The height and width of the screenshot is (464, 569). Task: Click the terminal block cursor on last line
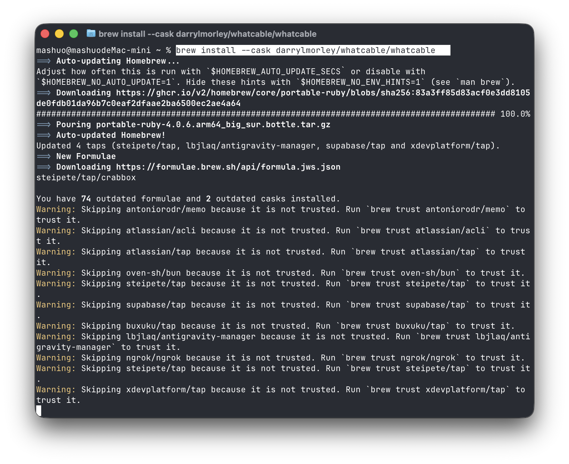tap(39, 411)
